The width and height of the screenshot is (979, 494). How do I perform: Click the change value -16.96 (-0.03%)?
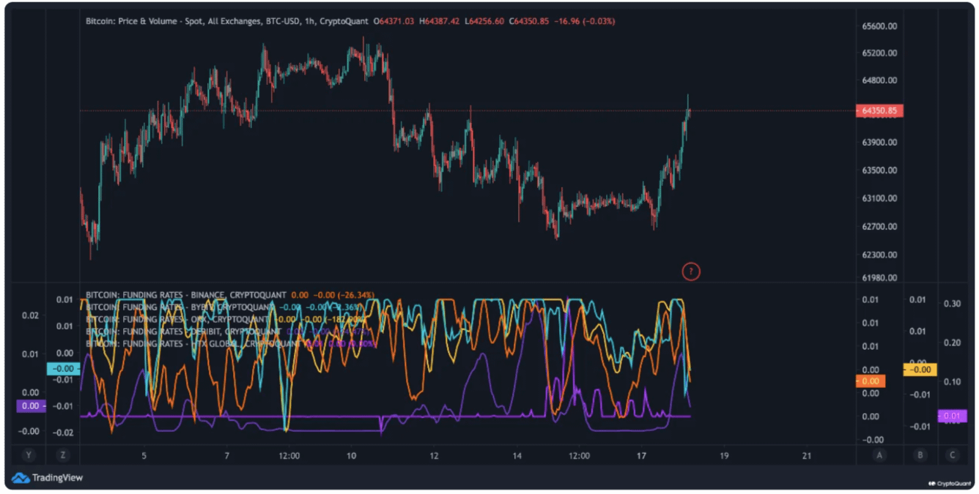tap(584, 21)
